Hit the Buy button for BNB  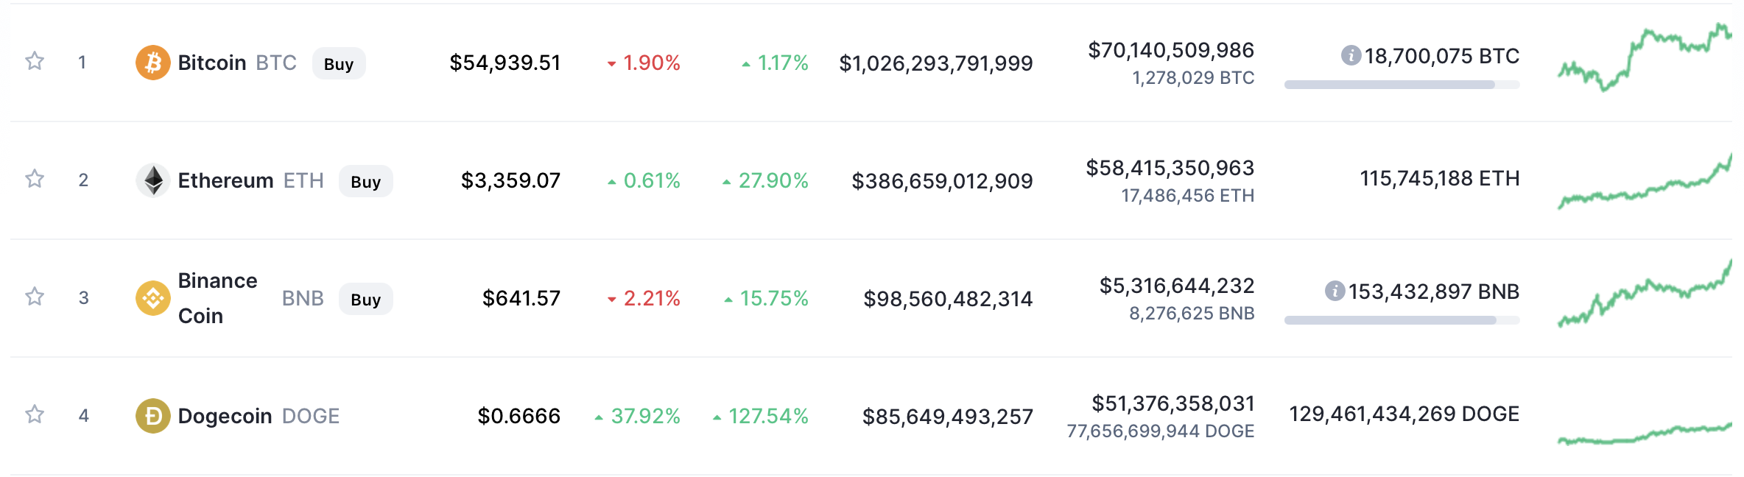pyautogui.click(x=365, y=299)
